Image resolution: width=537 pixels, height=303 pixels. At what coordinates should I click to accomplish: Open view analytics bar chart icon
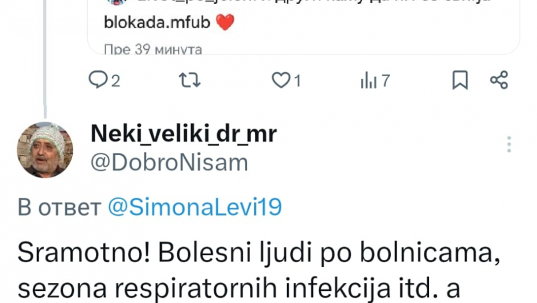[368, 80]
